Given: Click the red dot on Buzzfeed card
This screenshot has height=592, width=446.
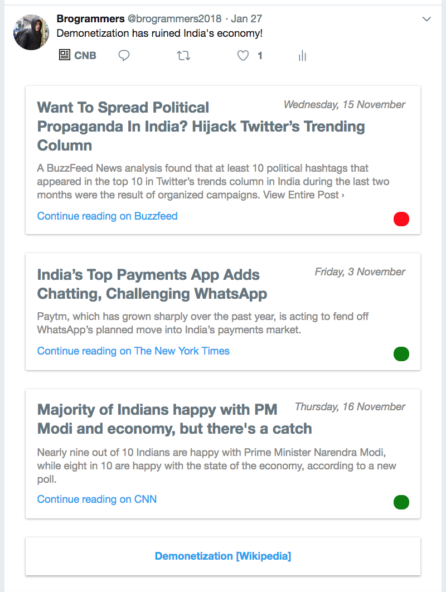Looking at the screenshot, I should (x=401, y=219).
